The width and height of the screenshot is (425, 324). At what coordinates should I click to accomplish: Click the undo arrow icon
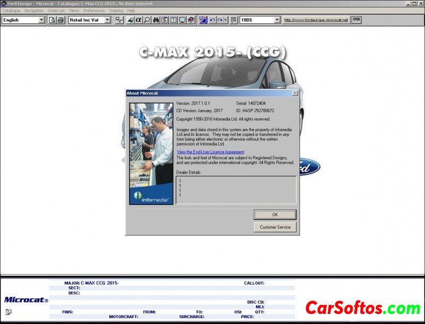tap(212, 20)
